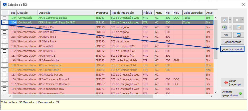Click the red-green arrows sort icon
The image size is (248, 111).
coord(238,35)
